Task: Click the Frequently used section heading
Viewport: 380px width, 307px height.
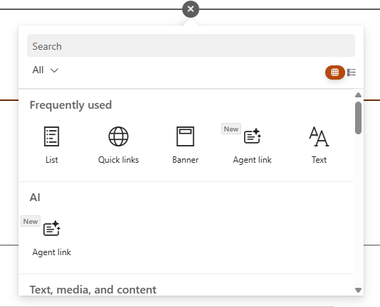Action: (70, 105)
